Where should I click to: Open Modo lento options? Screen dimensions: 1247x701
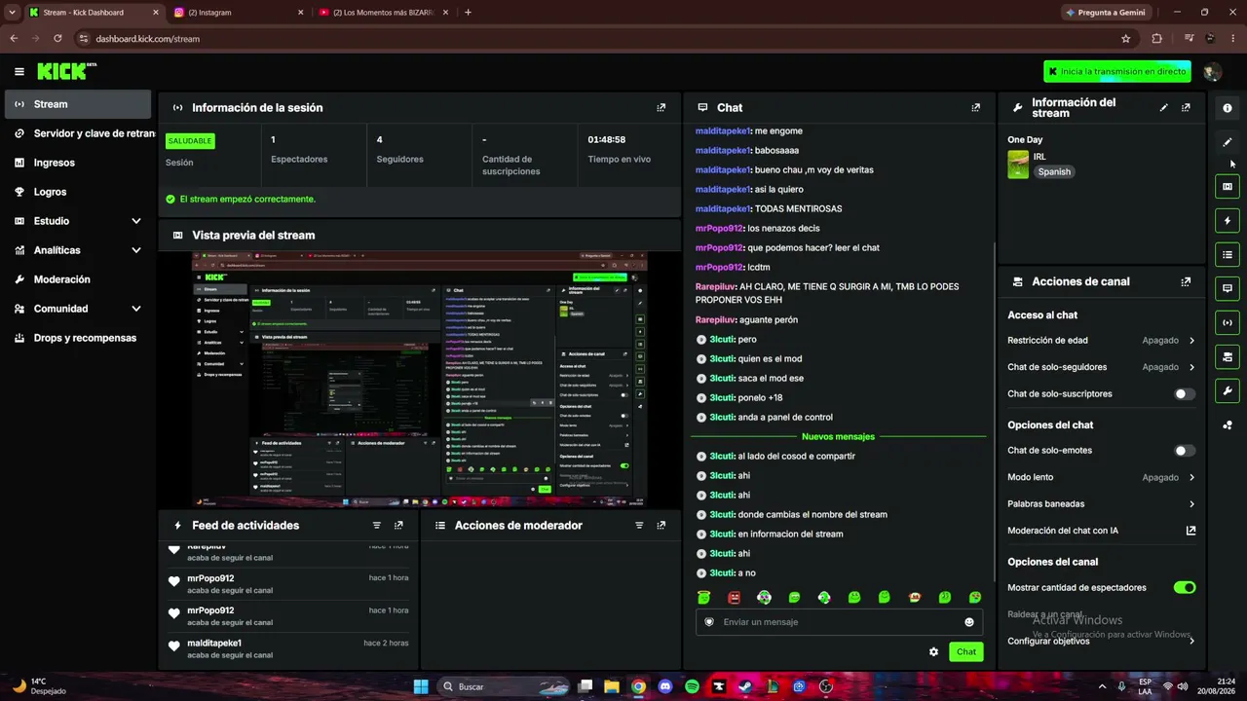coord(1101,478)
